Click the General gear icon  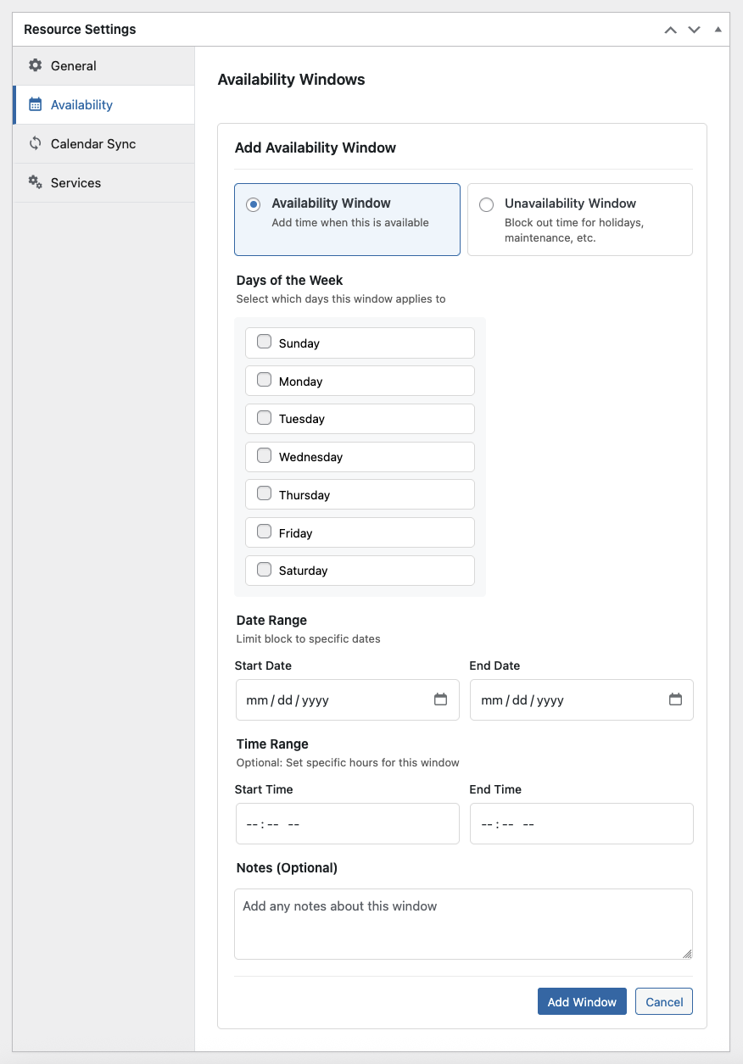coord(35,65)
